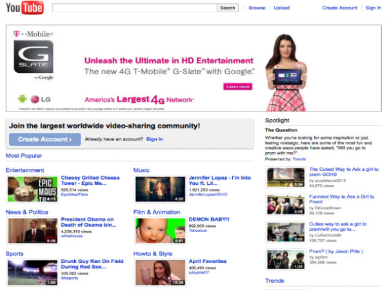387x290 pixels.
Task: Click the Trends presenter link in Spotlight
Action: click(x=299, y=159)
